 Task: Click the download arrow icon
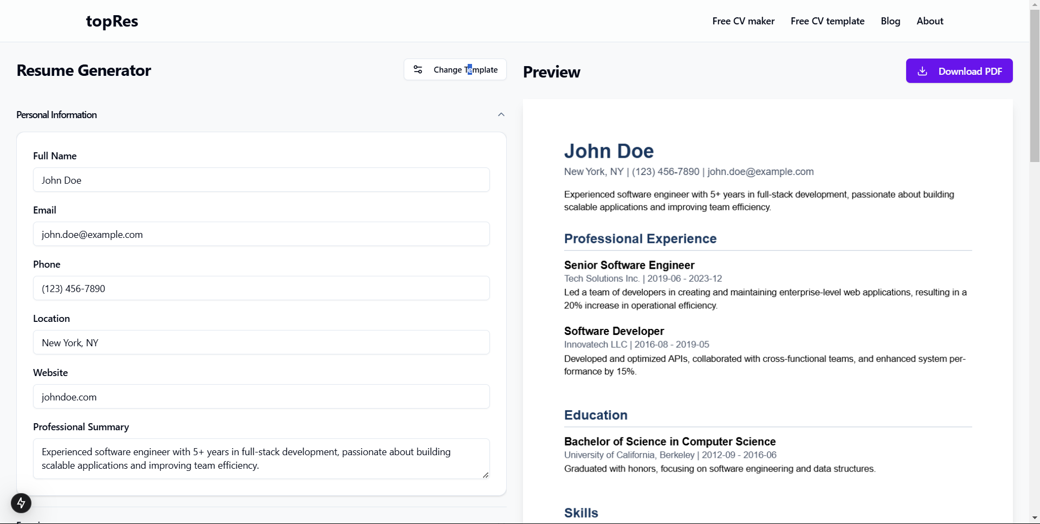(922, 71)
